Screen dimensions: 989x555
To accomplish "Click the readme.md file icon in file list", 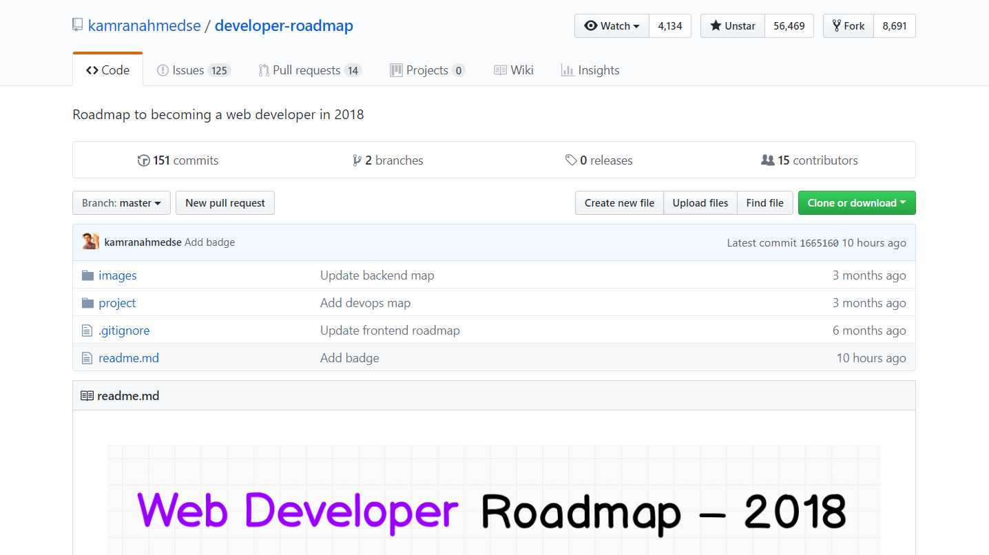I will pyautogui.click(x=87, y=358).
